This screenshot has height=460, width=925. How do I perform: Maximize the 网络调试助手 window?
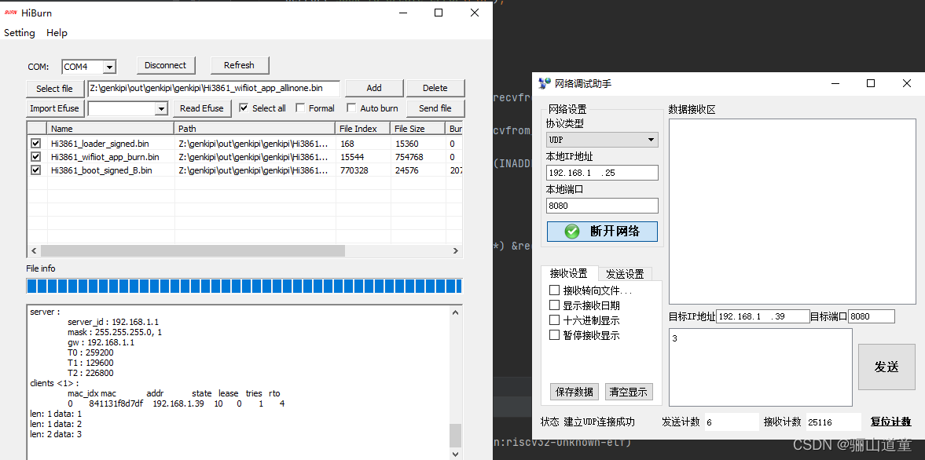pyautogui.click(x=870, y=84)
